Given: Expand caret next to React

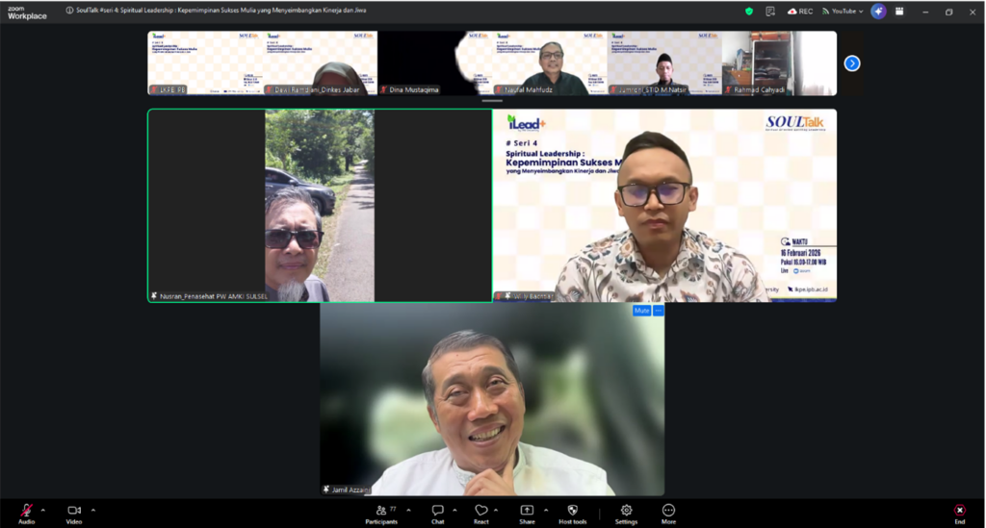Looking at the screenshot, I should [496, 510].
